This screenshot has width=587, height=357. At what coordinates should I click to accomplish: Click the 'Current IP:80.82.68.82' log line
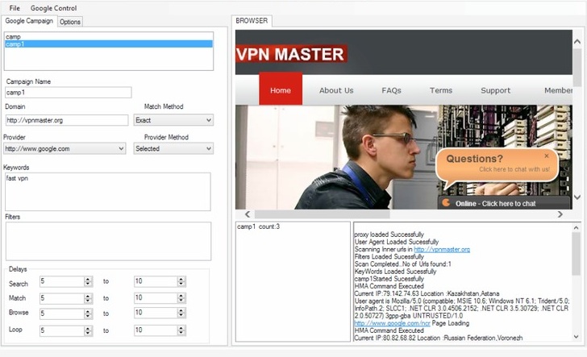click(439, 338)
